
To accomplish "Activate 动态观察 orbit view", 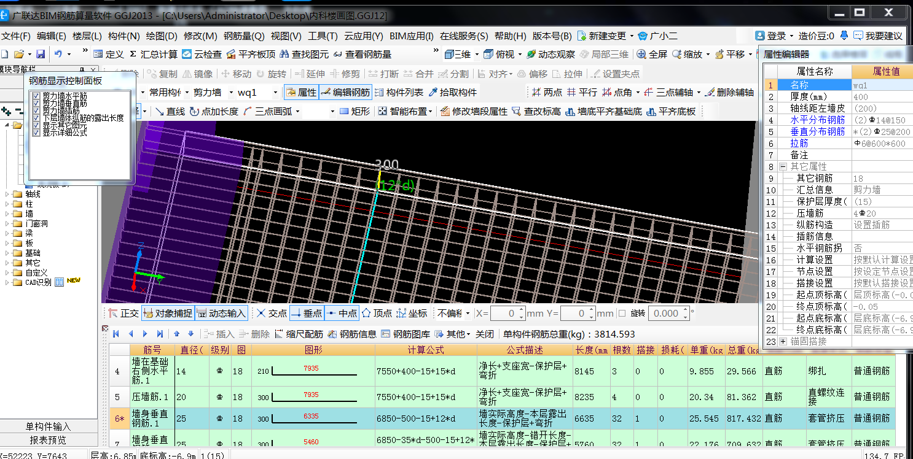I will click(x=551, y=54).
